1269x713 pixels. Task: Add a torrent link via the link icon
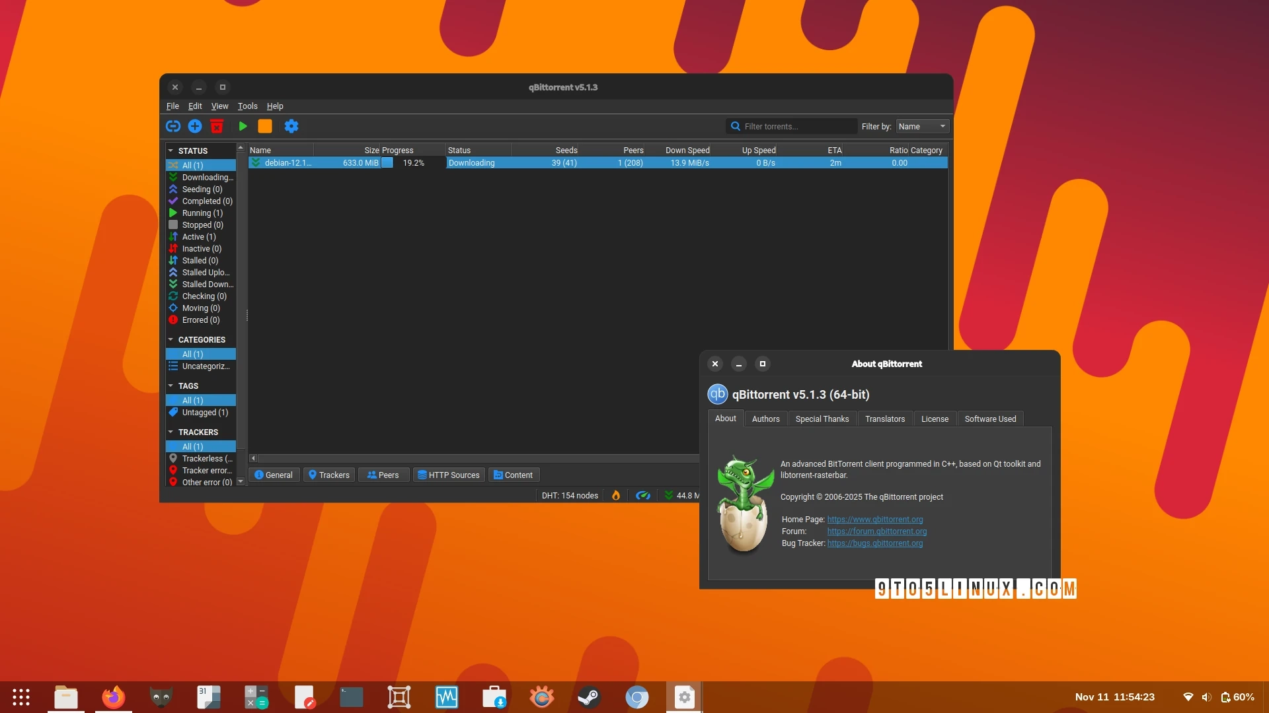click(173, 126)
